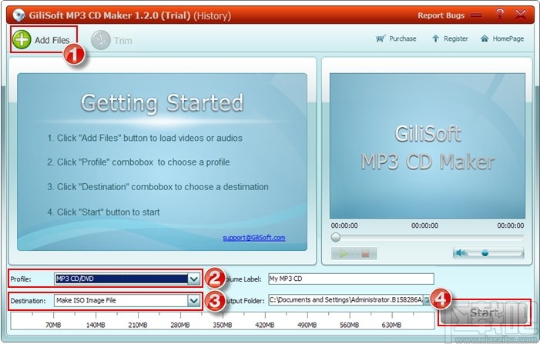540x344 pixels.
Task: Close the GiliSoft MP3 CD Maker window
Action: [521, 15]
